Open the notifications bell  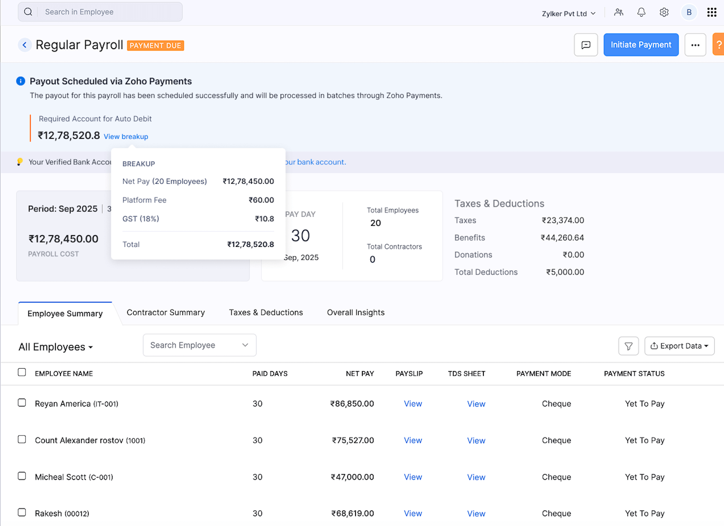[641, 12]
